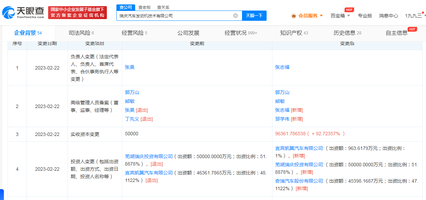Click the HOT badge on 自主信息

[x=412, y=29]
